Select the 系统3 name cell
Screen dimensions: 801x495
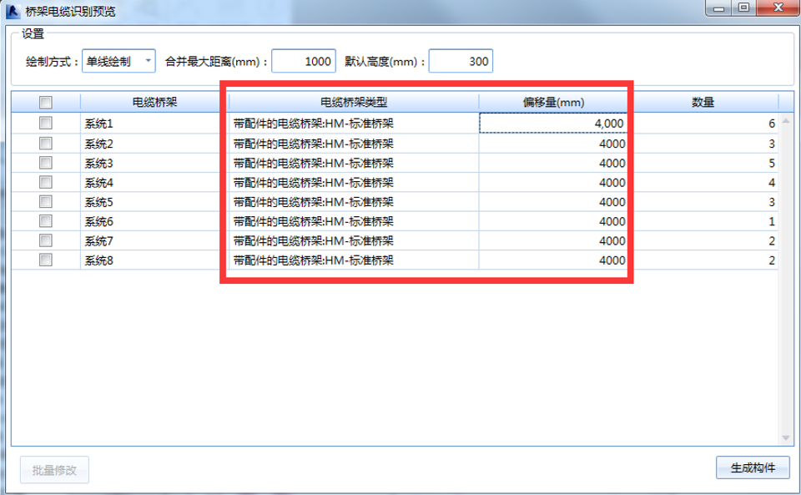click(154, 163)
